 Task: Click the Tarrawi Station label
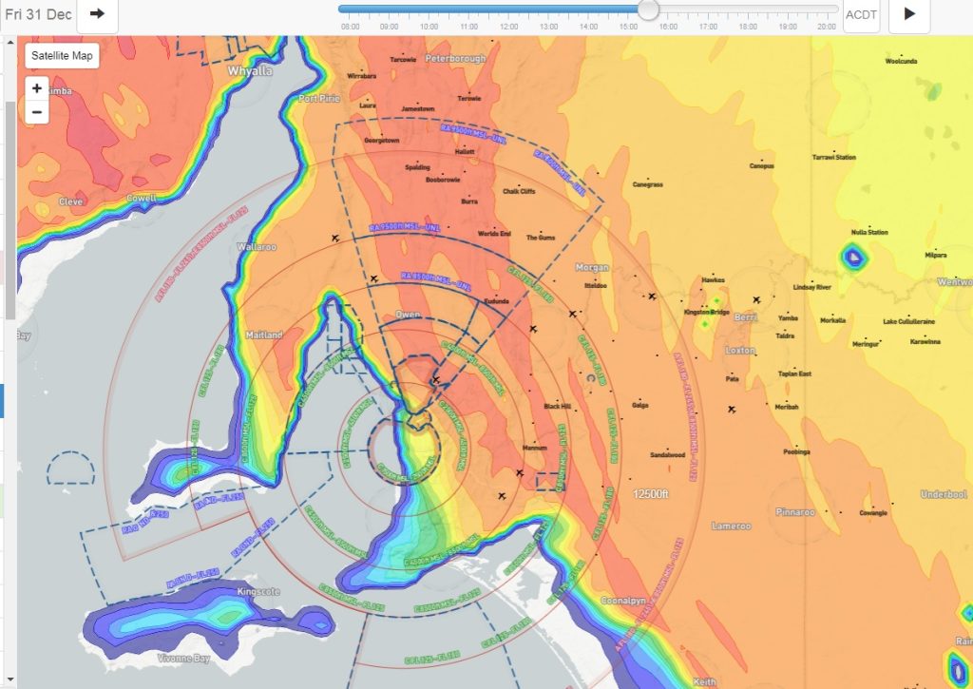pyautogui.click(x=834, y=157)
